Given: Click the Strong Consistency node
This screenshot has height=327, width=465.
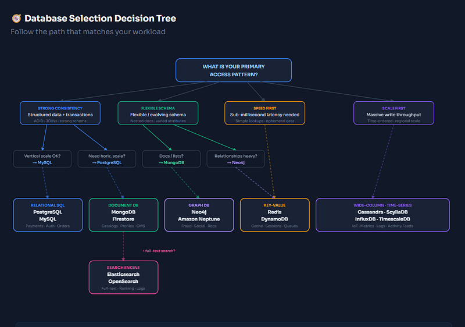Looking at the screenshot, I should 60,113.
